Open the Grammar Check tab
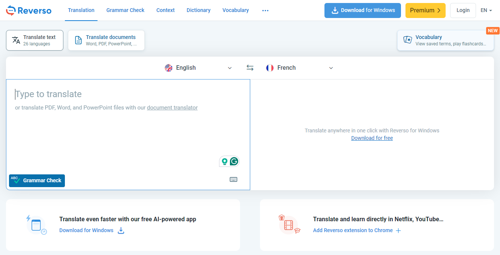Screen dimensions: 500x255 125,10
